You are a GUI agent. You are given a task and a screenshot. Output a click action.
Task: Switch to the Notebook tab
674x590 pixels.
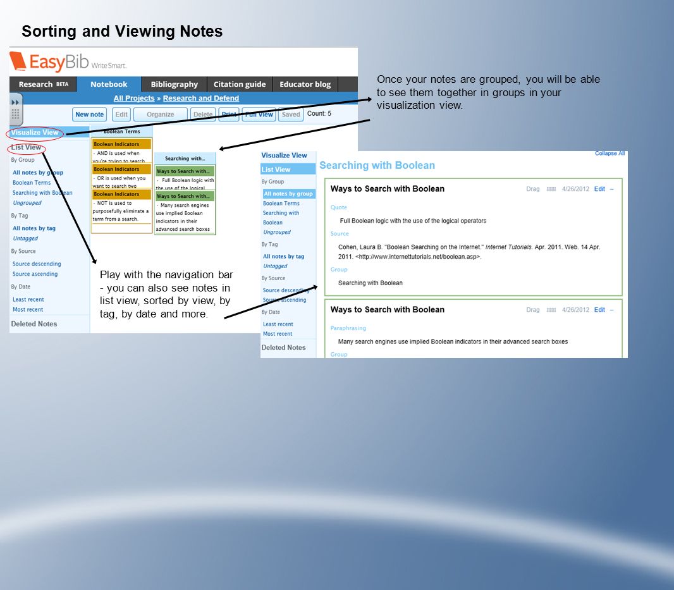click(x=109, y=84)
